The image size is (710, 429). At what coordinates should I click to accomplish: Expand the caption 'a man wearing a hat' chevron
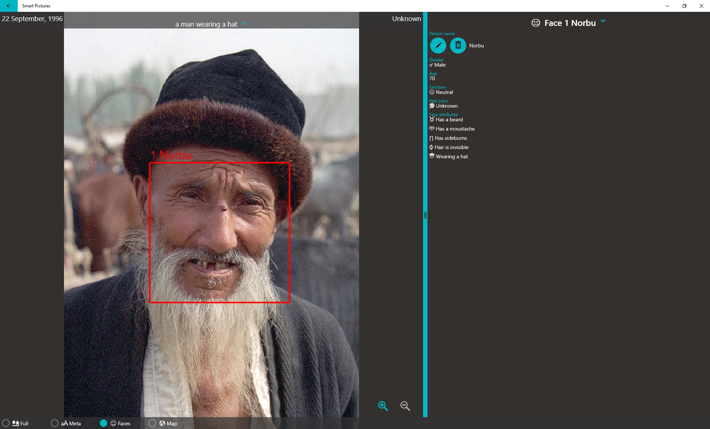point(244,24)
